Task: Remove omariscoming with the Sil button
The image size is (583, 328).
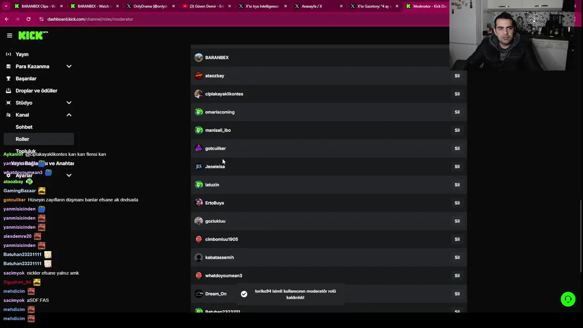Action: coord(457,112)
